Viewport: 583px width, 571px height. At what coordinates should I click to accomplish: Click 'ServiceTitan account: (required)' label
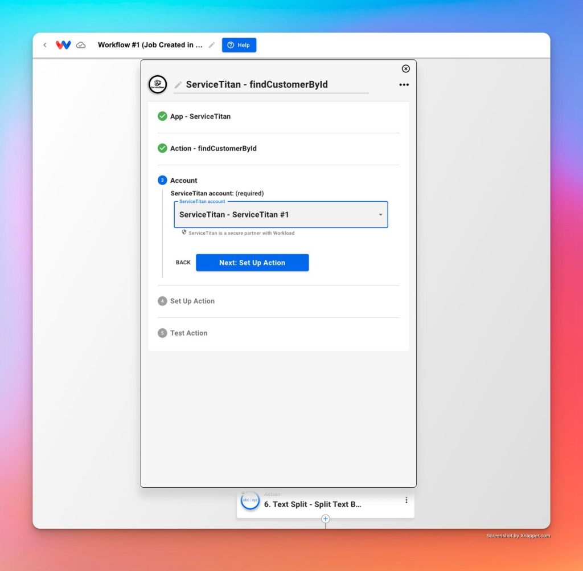[217, 193]
